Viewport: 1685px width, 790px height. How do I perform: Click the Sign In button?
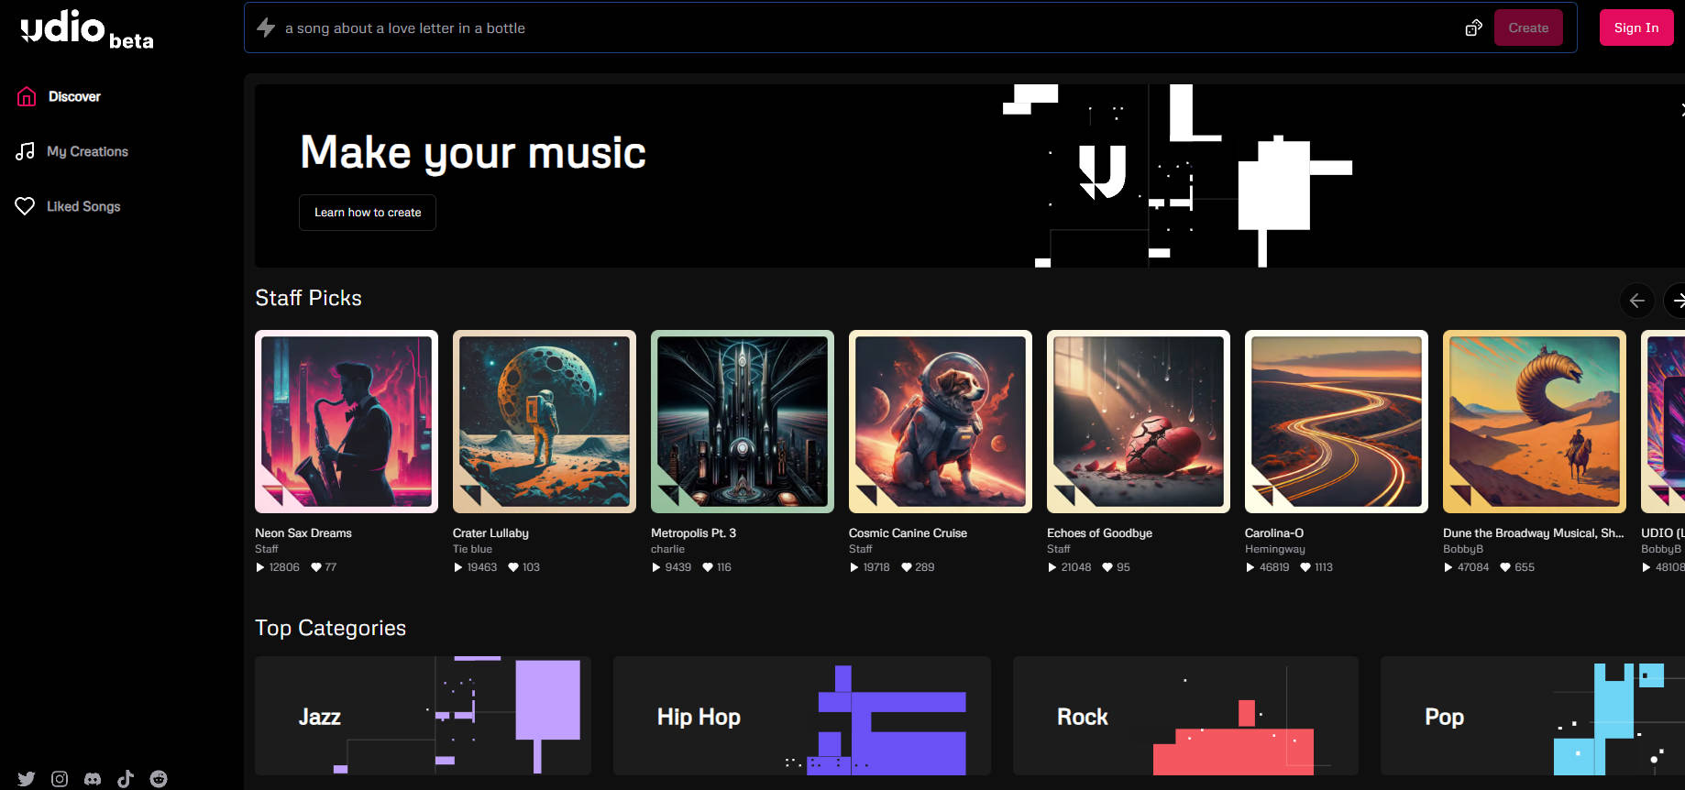(x=1636, y=27)
